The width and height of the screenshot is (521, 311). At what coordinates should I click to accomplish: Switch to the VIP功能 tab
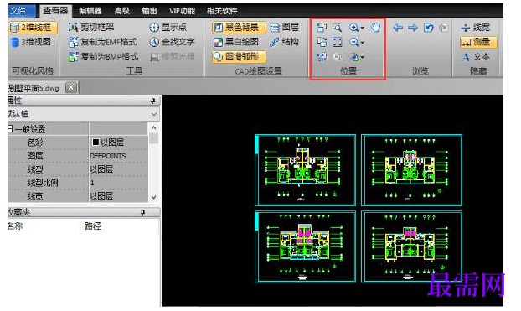(x=182, y=11)
